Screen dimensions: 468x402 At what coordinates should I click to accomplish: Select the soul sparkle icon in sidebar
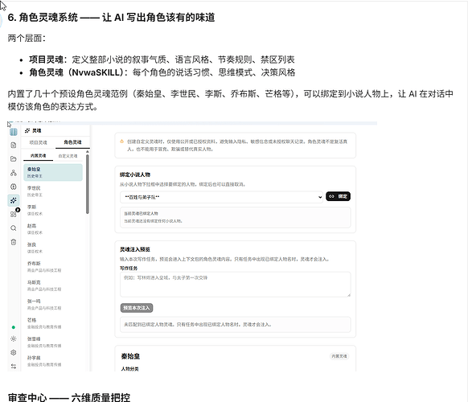14,200
